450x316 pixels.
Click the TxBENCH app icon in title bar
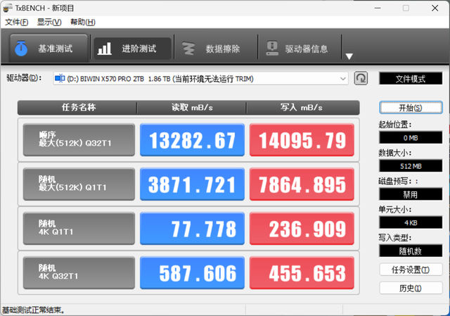(8, 8)
